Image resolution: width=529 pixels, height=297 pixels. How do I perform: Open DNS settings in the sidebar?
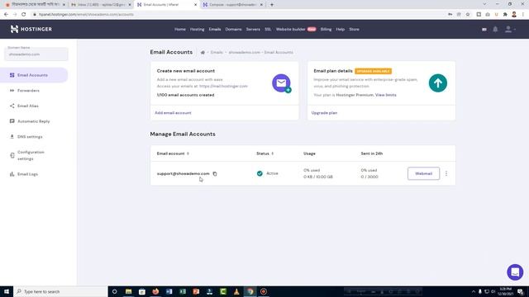tap(30, 137)
